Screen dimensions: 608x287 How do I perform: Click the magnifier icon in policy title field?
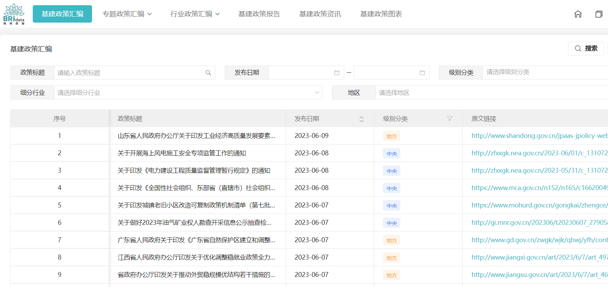point(208,73)
